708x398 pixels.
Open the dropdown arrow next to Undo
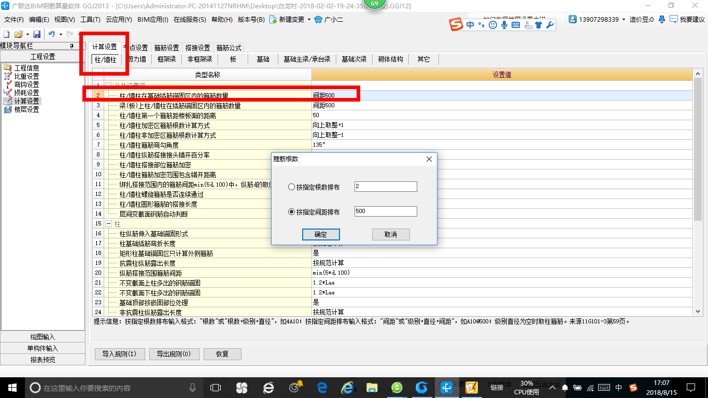coord(61,34)
